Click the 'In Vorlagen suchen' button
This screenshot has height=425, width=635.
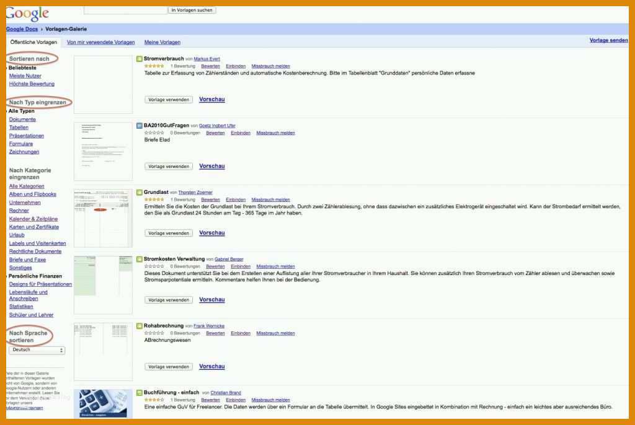(192, 10)
